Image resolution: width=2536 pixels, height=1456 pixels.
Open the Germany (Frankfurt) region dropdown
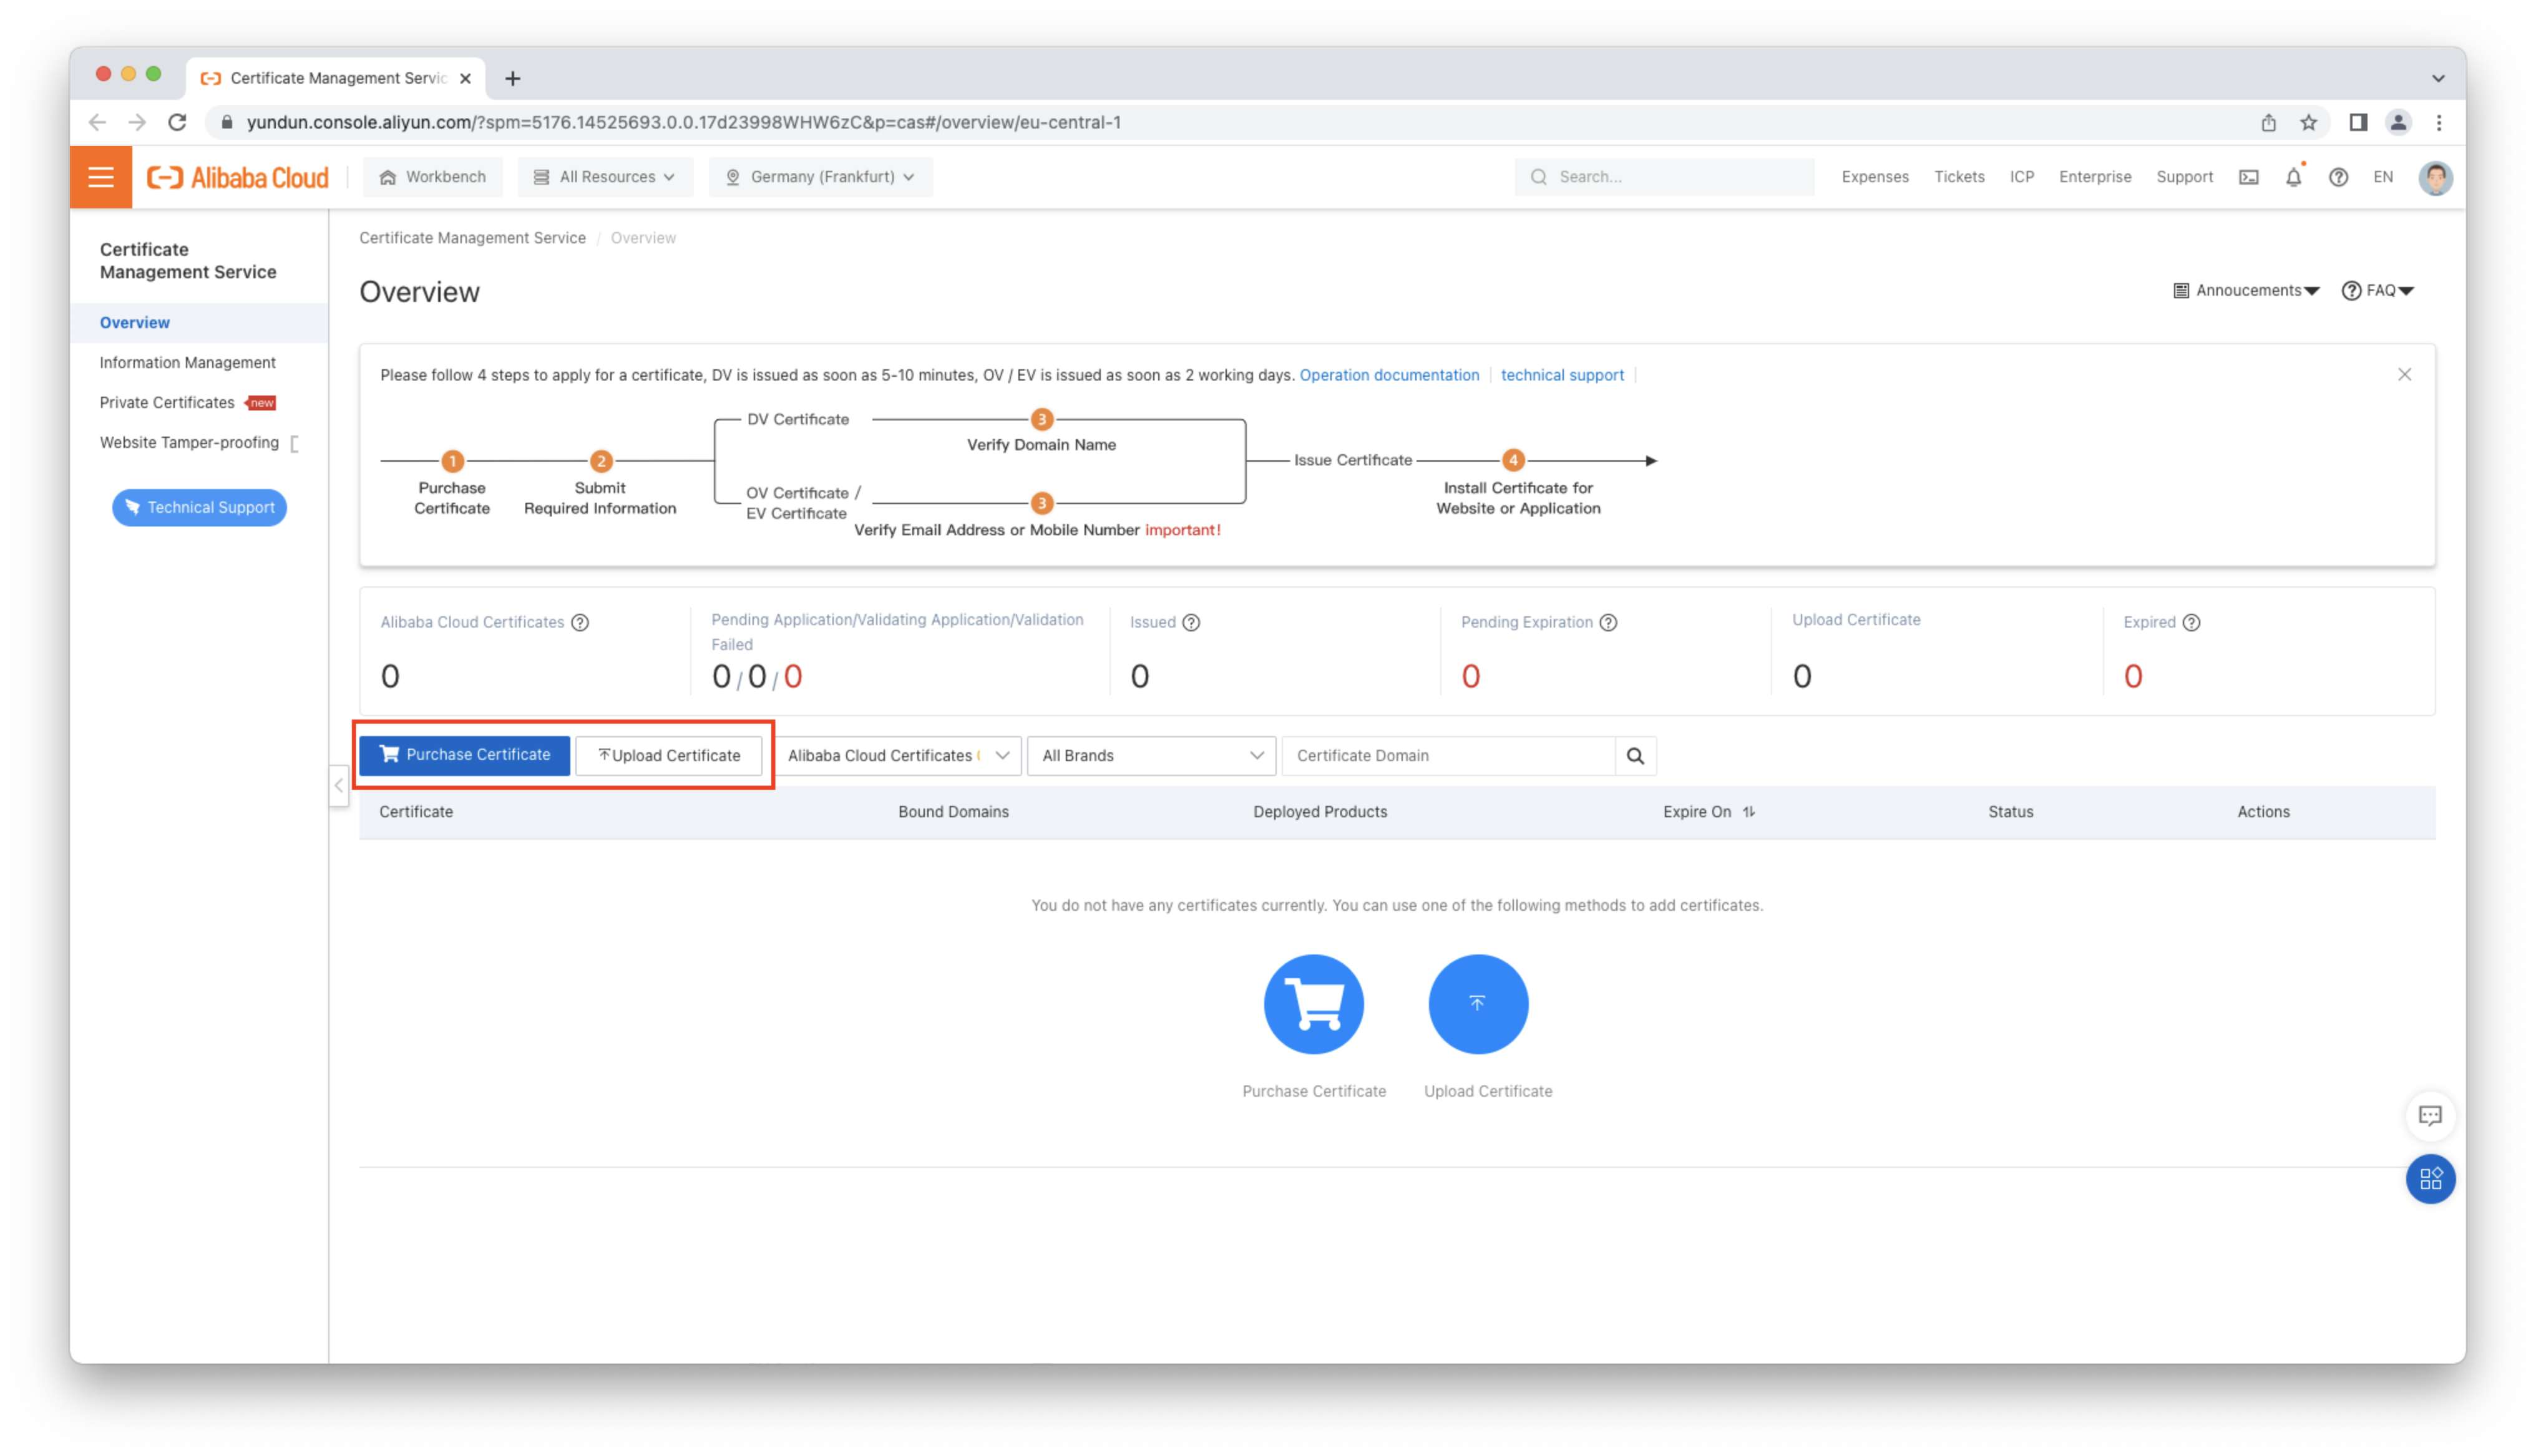820,177
